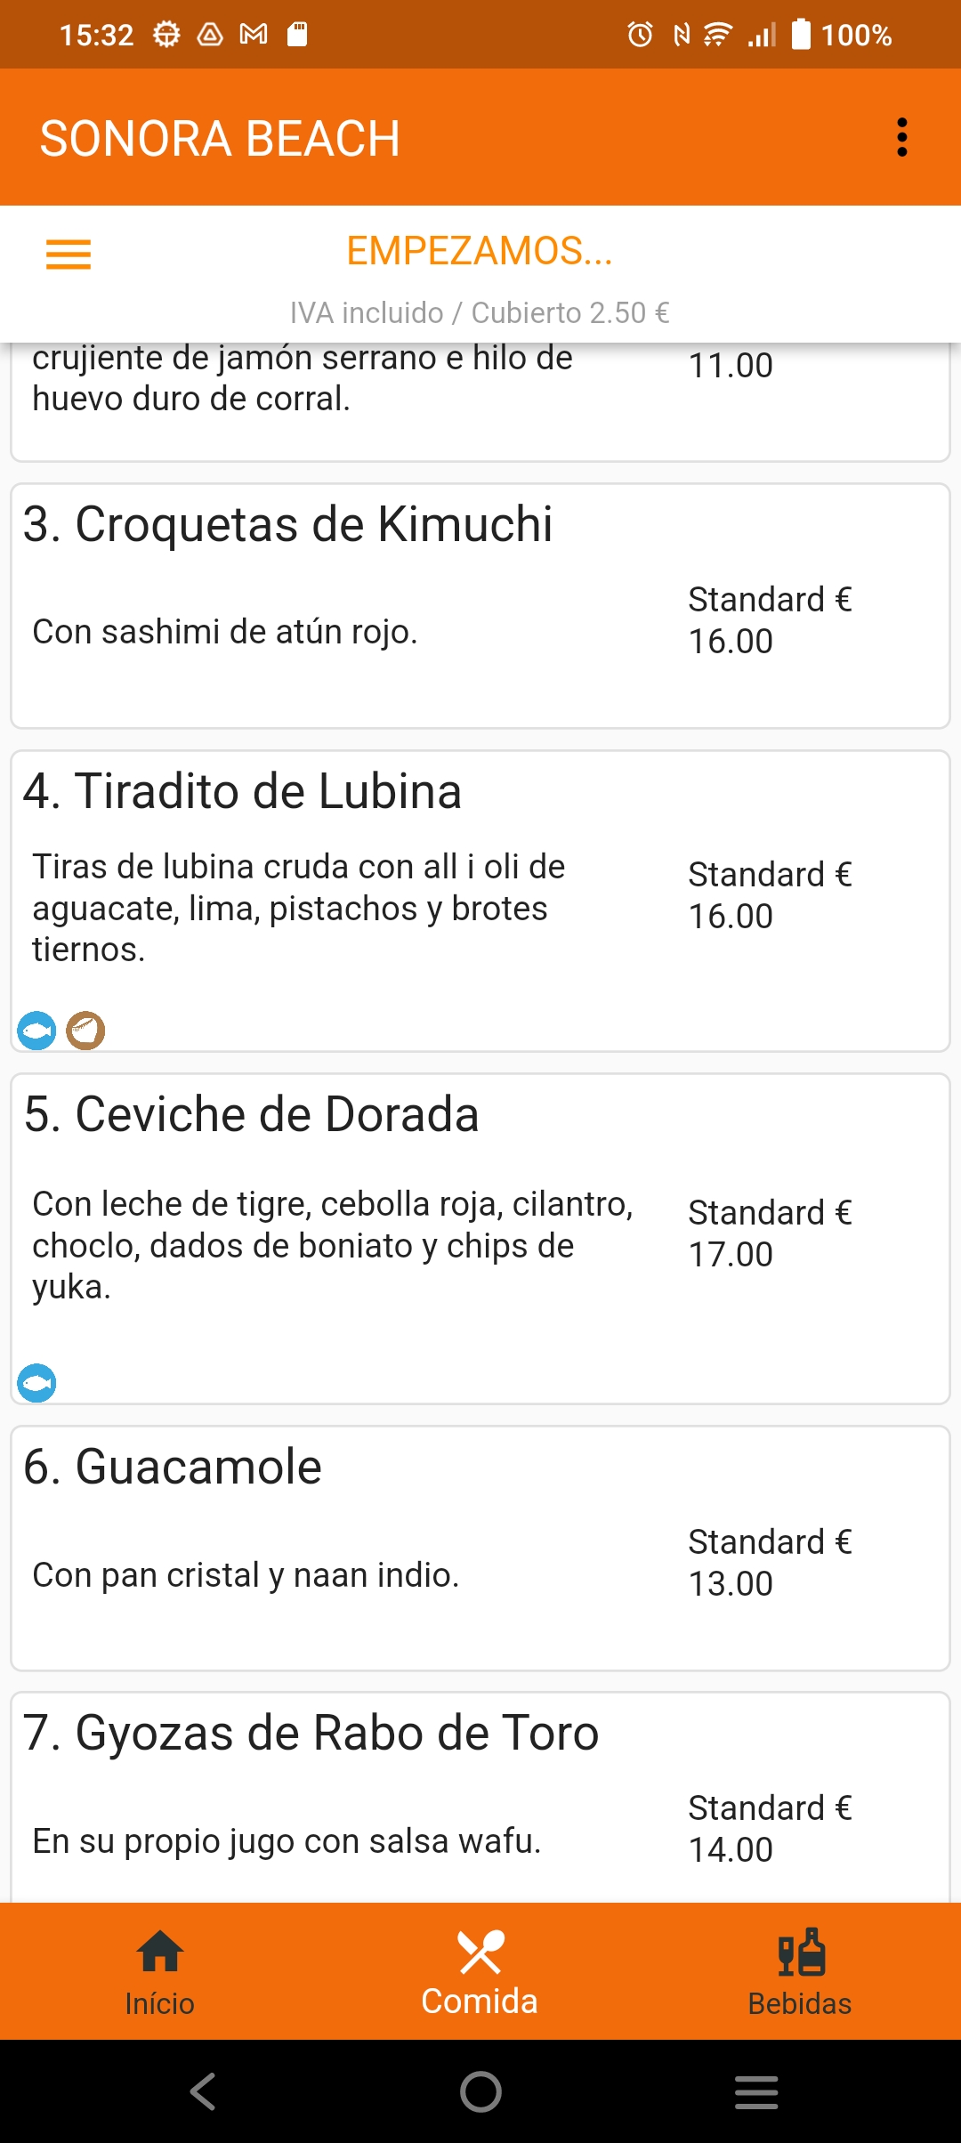Image resolution: width=961 pixels, height=2143 pixels.
Task: Go to the Inicio tab label
Action: [160, 2003]
